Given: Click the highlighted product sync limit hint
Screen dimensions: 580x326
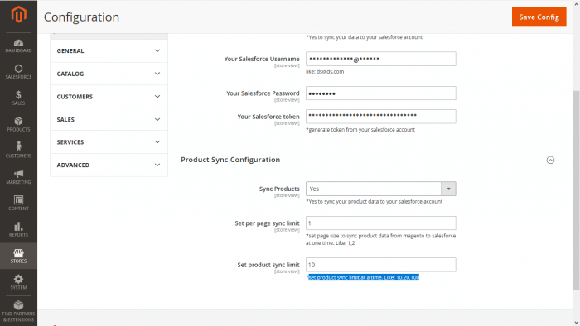Looking at the screenshot, I should pos(364,277).
